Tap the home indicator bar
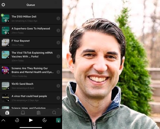The width and height of the screenshot is (160, 129). click(x=31, y=127)
